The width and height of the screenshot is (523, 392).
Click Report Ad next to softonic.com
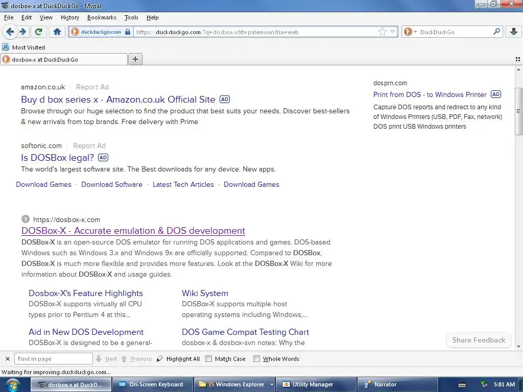tap(89, 145)
